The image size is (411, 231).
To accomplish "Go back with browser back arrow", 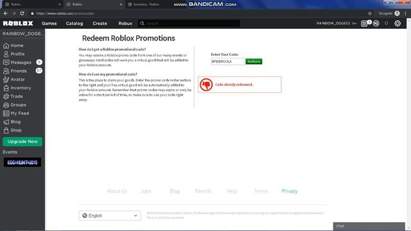I will [x=6, y=13].
